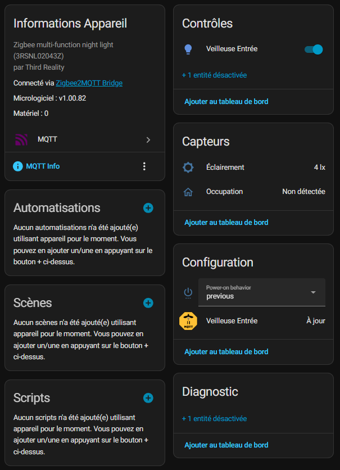Click the plus icon next to Scripts
This screenshot has height=470, width=340.
pyautogui.click(x=148, y=398)
